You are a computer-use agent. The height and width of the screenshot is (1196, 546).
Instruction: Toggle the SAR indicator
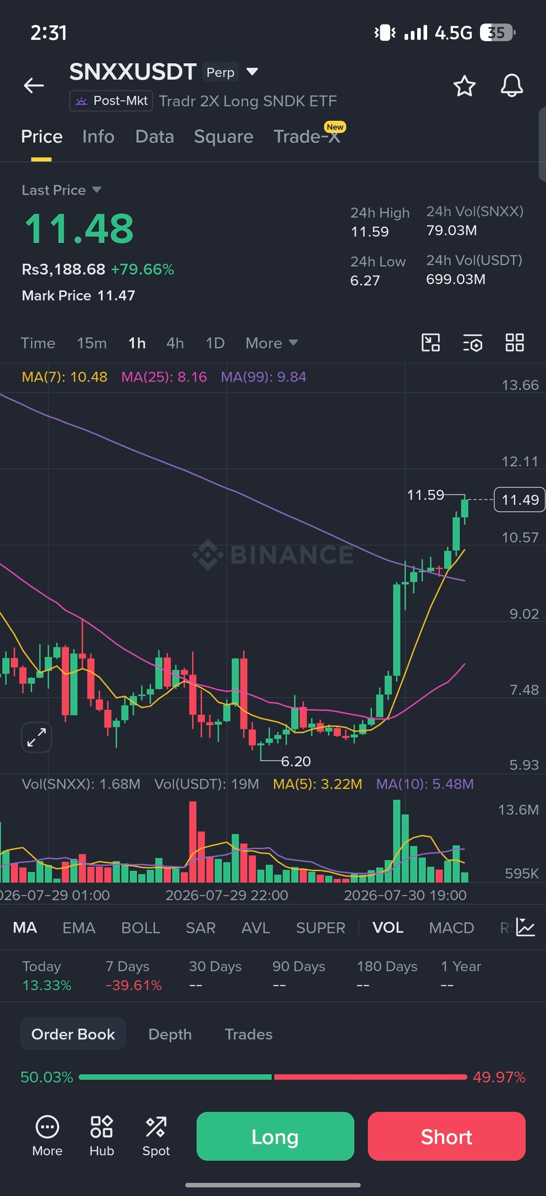[x=200, y=927]
